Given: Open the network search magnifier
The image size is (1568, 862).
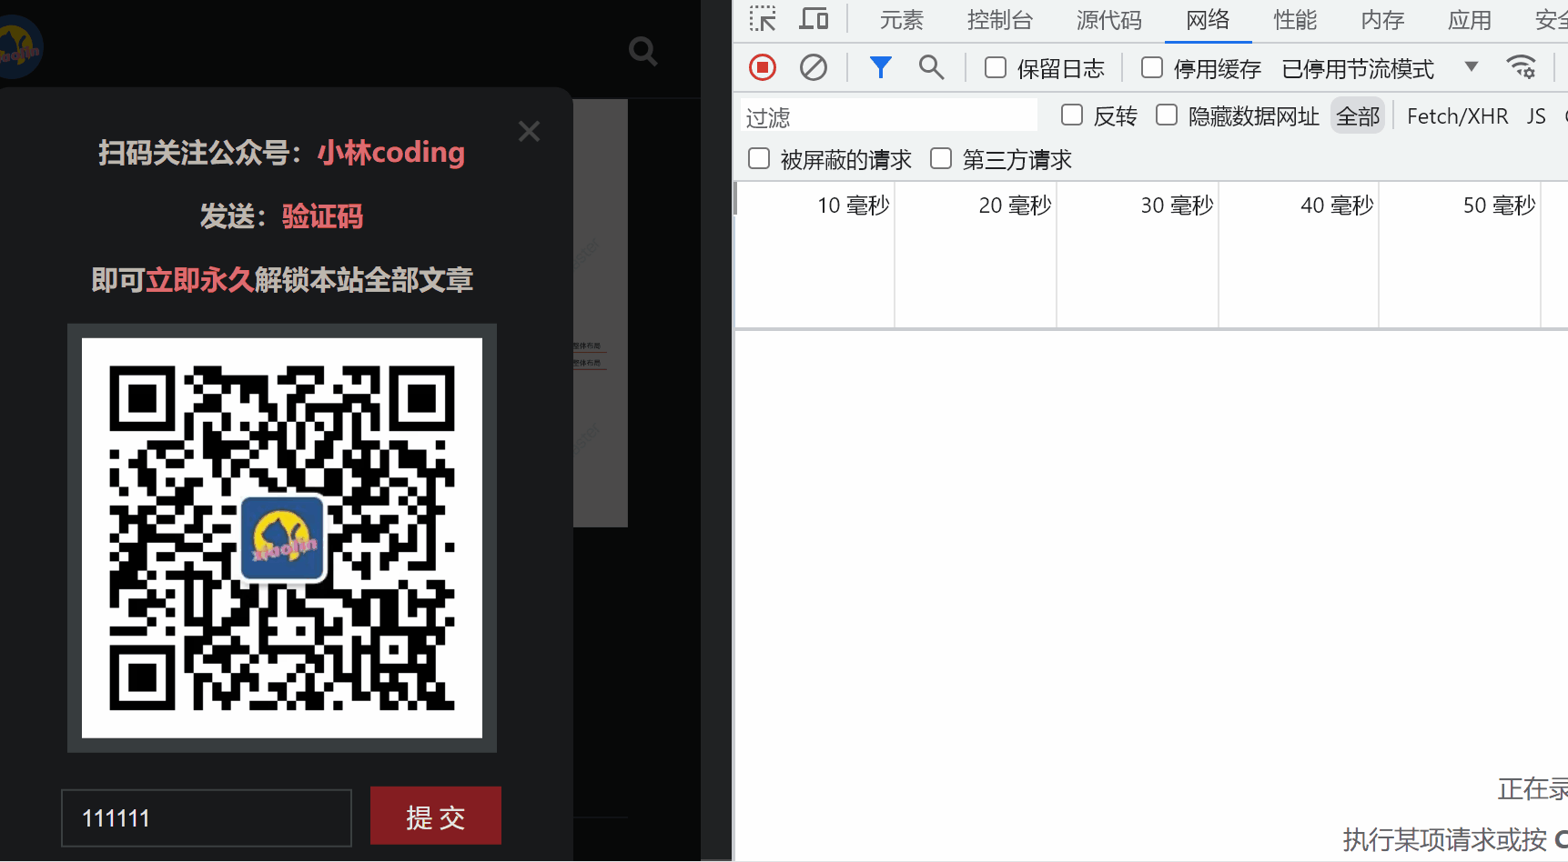Looking at the screenshot, I should tap(931, 67).
